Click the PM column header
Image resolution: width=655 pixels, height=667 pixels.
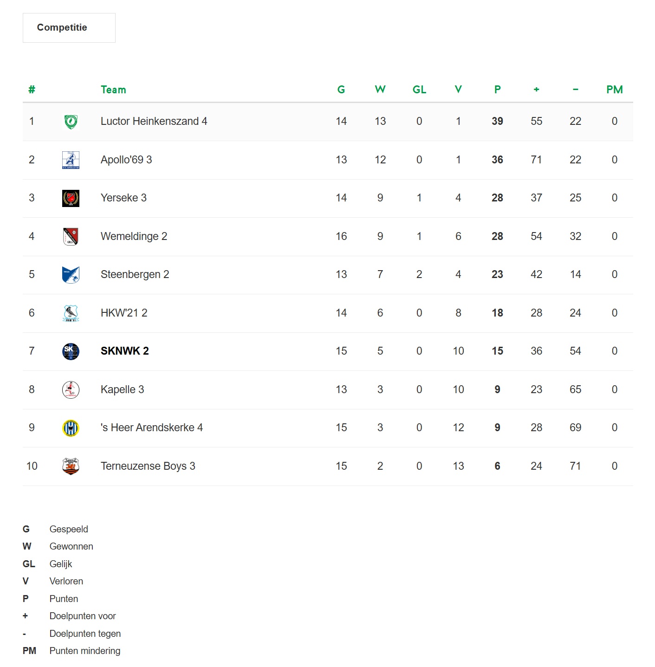614,90
